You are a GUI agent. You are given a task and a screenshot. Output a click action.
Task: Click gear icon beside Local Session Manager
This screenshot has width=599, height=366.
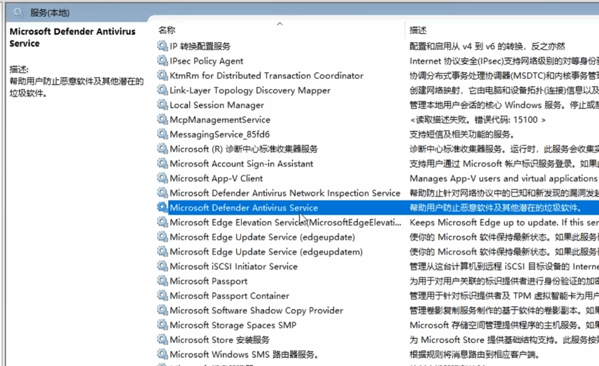(x=162, y=105)
